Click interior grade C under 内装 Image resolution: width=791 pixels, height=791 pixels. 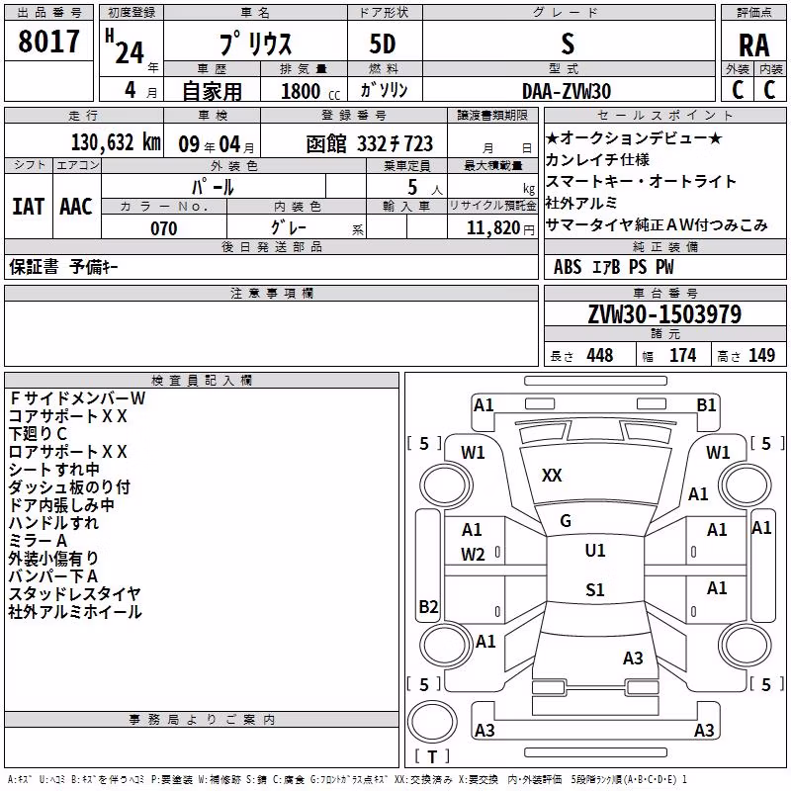(769, 90)
